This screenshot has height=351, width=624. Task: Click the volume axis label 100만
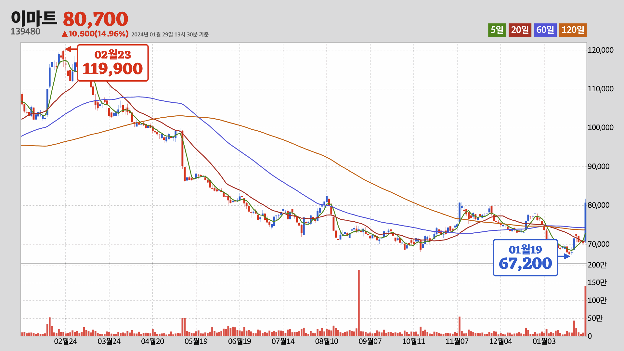click(x=597, y=300)
